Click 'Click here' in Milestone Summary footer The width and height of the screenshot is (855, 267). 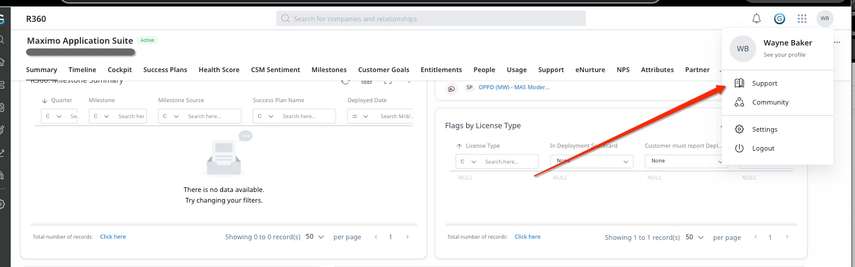point(113,237)
